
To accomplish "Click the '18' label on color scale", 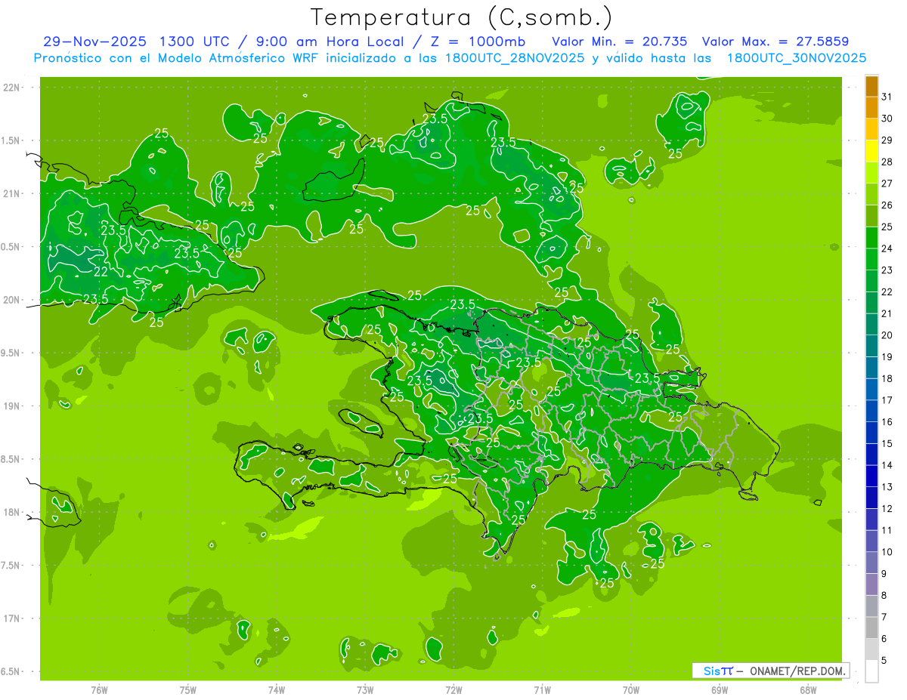I will tap(887, 378).
